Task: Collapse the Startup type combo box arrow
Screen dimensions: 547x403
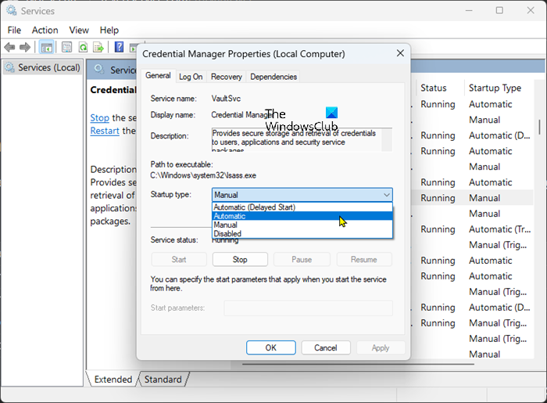Action: click(x=387, y=195)
